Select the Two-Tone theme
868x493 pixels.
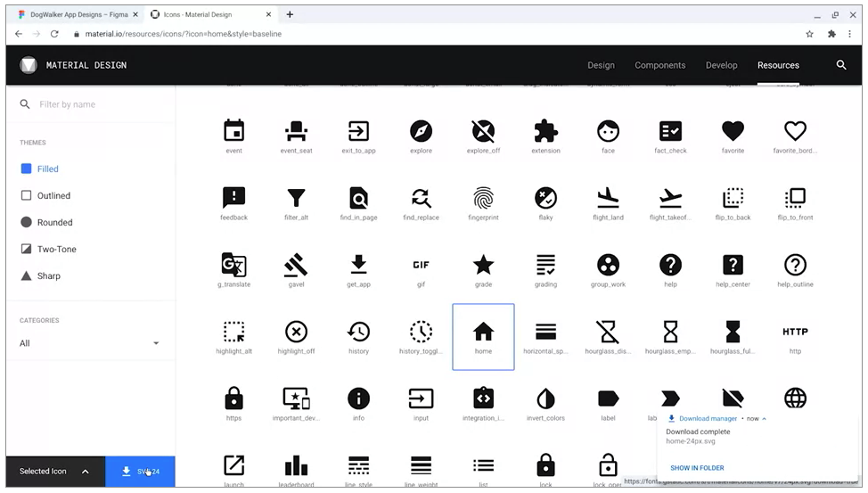(x=48, y=250)
